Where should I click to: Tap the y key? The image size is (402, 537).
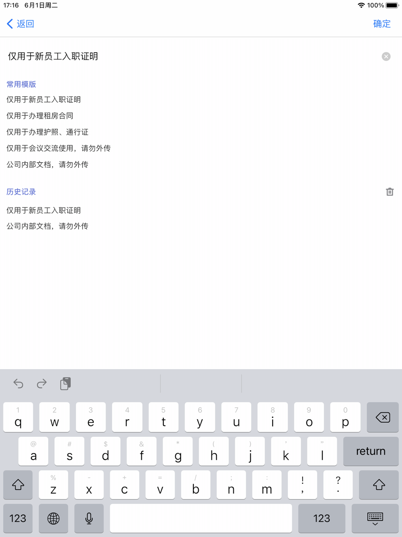tap(200, 417)
